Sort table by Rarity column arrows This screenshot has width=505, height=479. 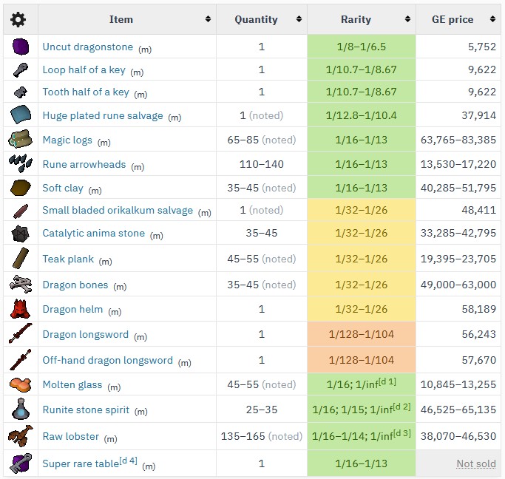pos(407,19)
